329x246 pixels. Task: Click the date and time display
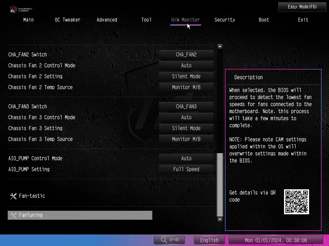pyautogui.click(x=276, y=240)
